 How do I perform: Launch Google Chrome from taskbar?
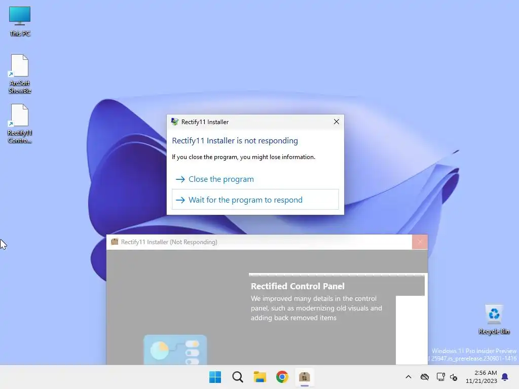pos(282,377)
